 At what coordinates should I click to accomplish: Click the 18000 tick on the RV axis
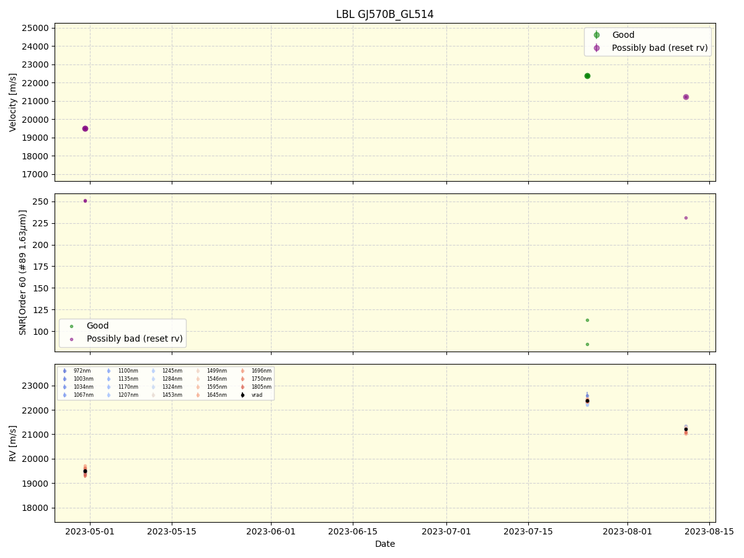coord(35,508)
